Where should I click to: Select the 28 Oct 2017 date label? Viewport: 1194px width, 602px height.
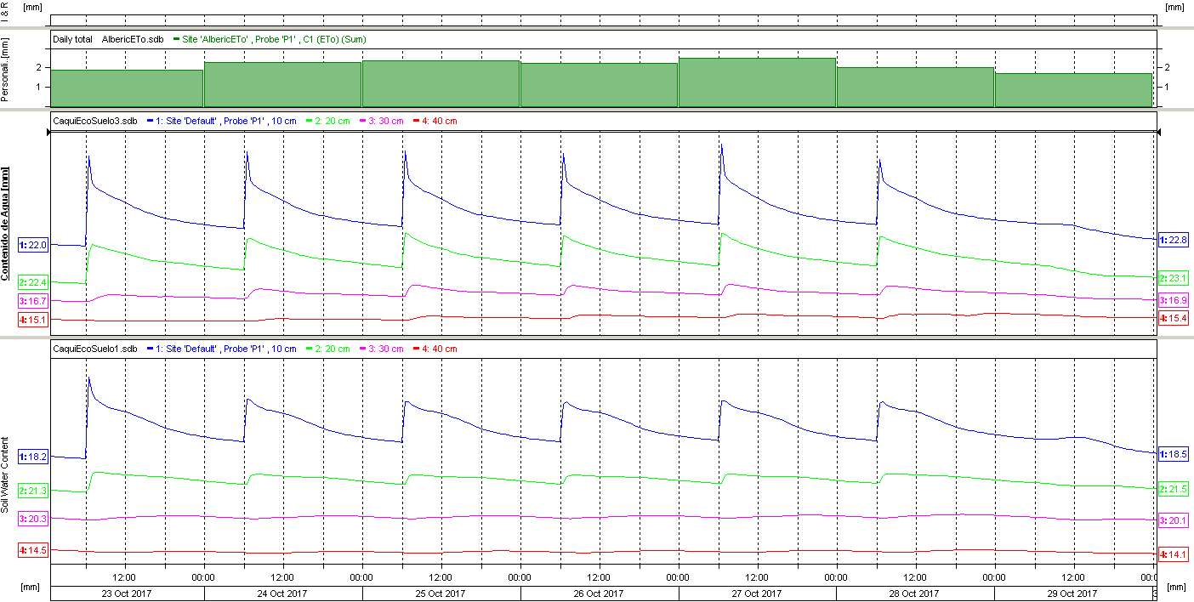tap(915, 593)
